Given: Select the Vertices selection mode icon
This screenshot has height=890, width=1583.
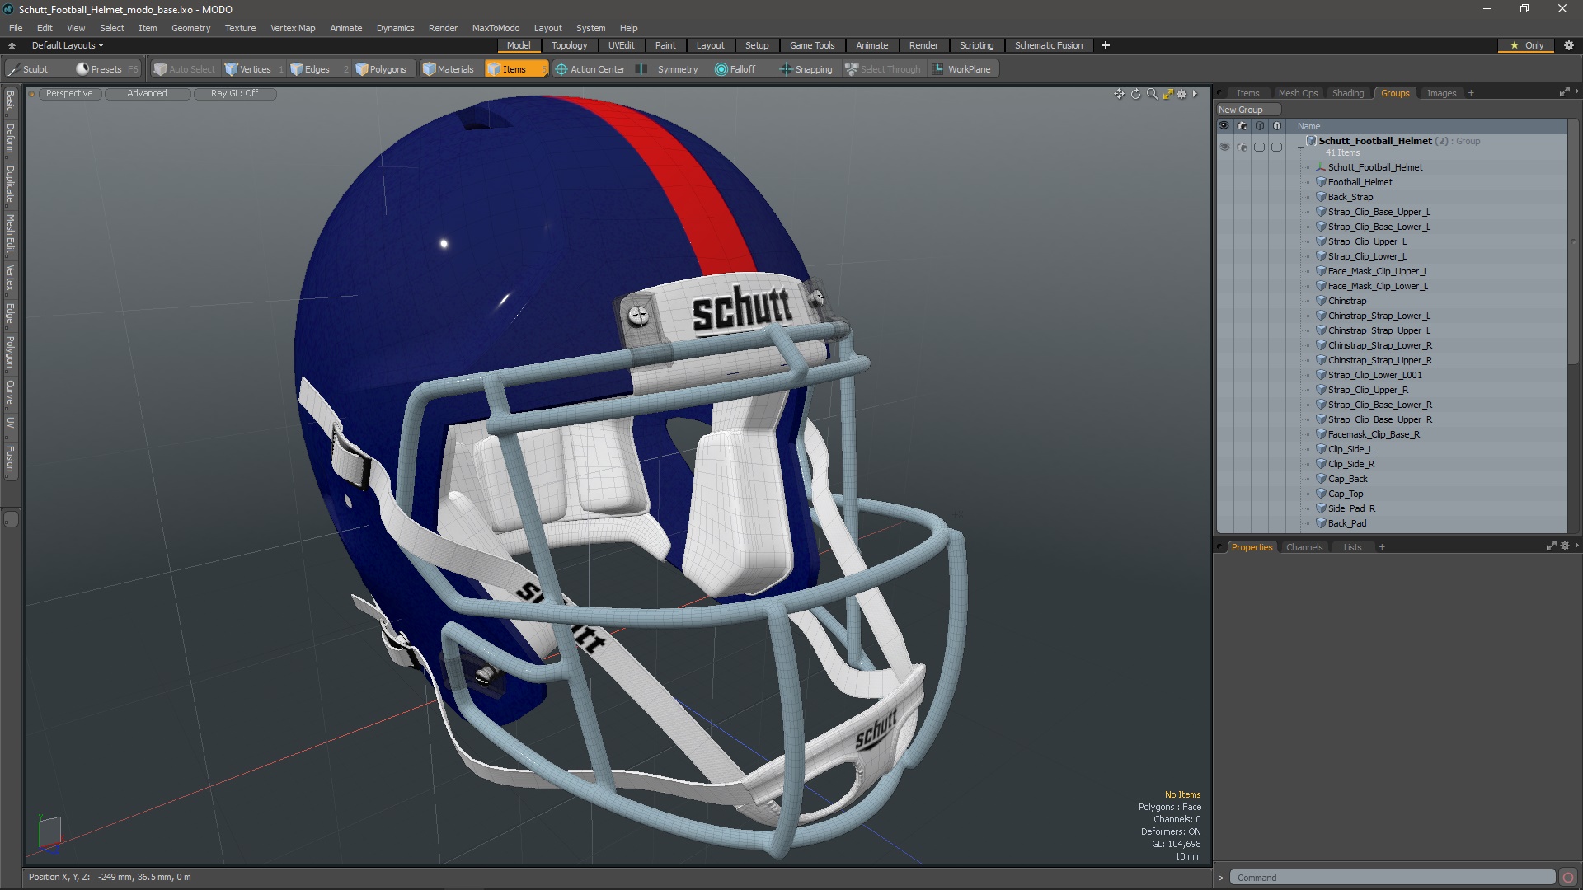Looking at the screenshot, I should tap(232, 69).
